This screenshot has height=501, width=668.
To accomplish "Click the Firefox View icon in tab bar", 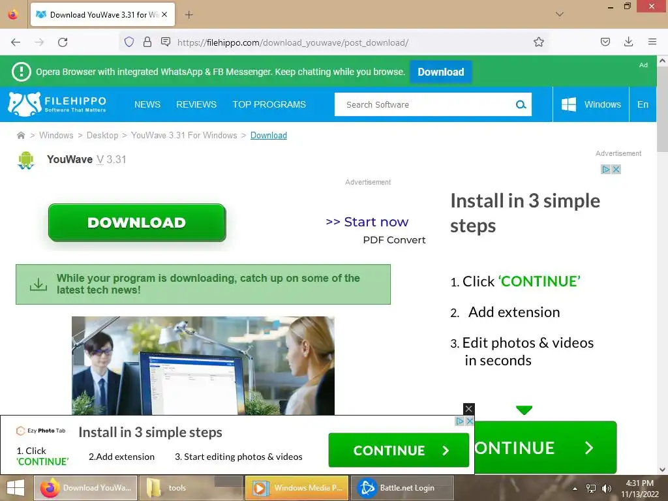I will coord(13,14).
